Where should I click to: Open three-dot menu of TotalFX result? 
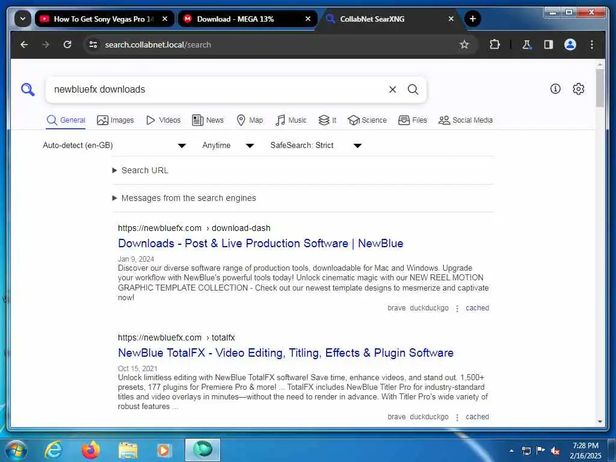point(457,417)
